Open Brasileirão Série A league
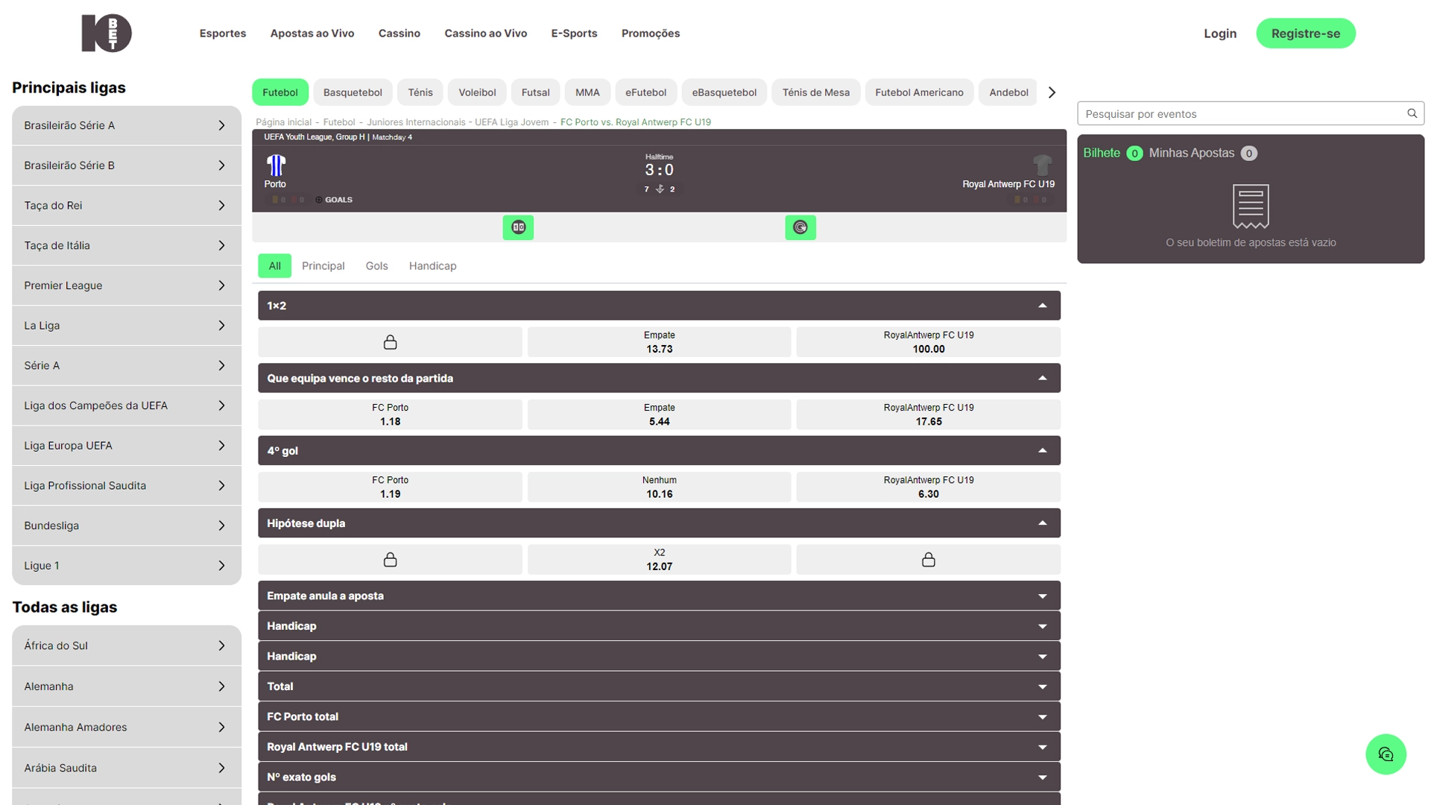Image resolution: width=1431 pixels, height=805 pixels. tap(127, 125)
